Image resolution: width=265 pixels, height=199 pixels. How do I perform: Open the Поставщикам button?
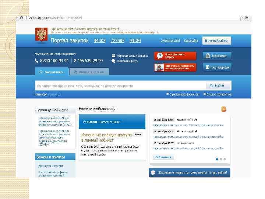[x=217, y=67]
